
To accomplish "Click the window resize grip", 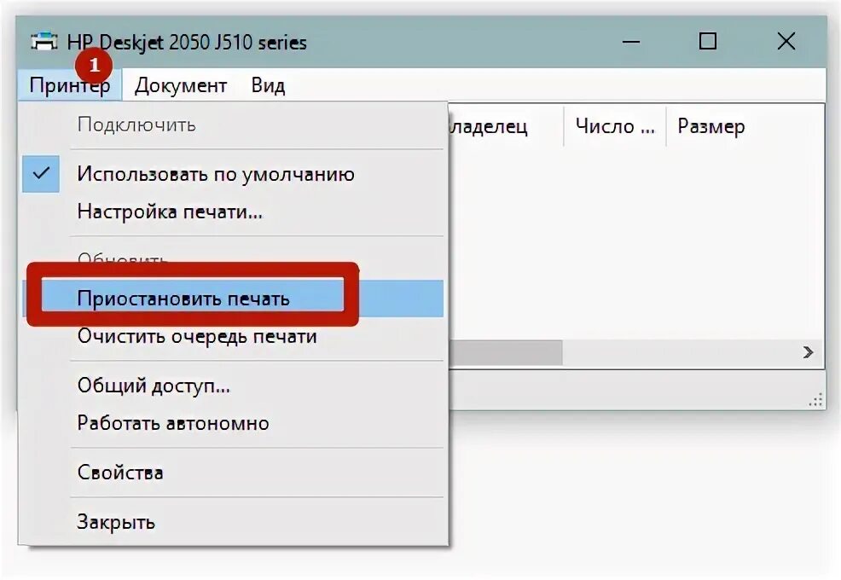I will [x=815, y=400].
